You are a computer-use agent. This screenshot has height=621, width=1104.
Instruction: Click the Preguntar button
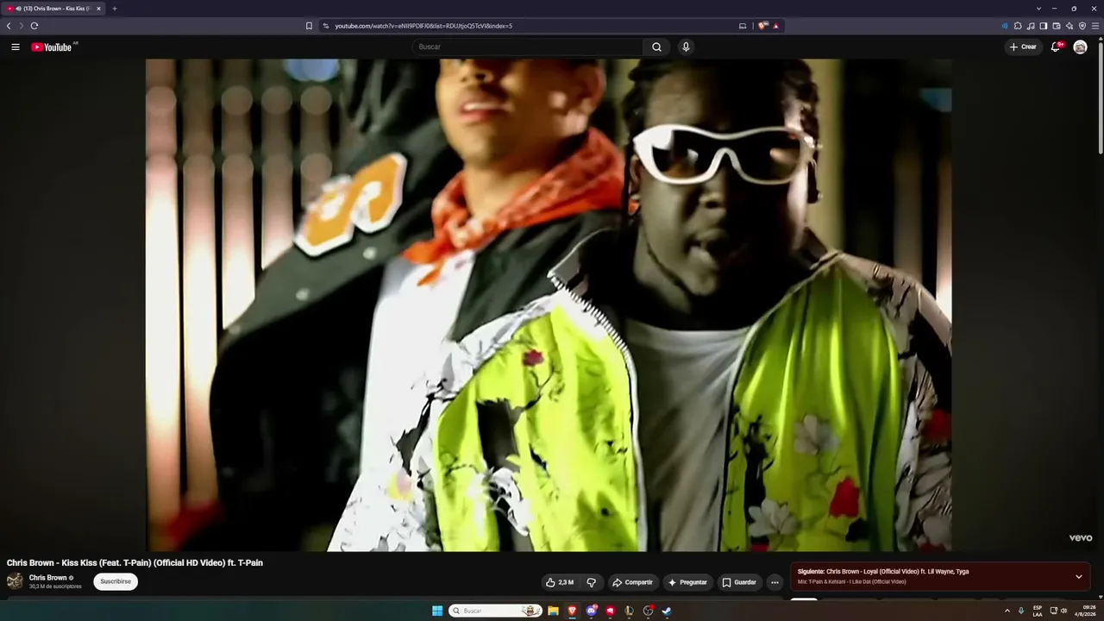[x=687, y=582]
